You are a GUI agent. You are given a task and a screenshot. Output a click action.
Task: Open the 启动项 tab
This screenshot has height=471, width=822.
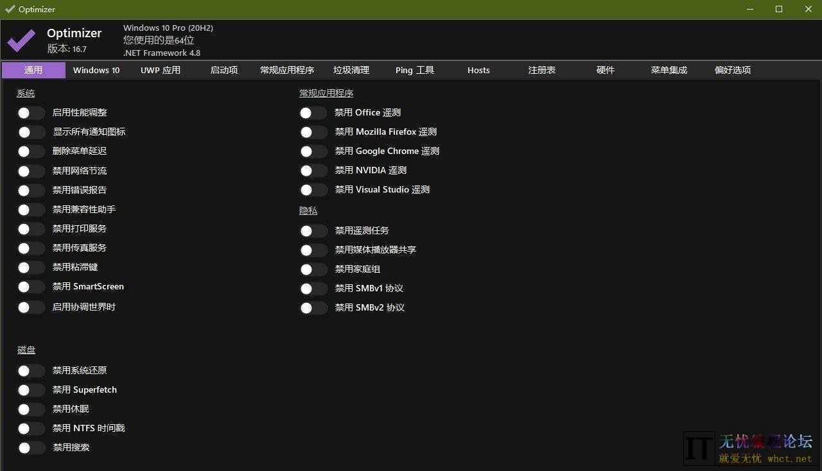(223, 70)
